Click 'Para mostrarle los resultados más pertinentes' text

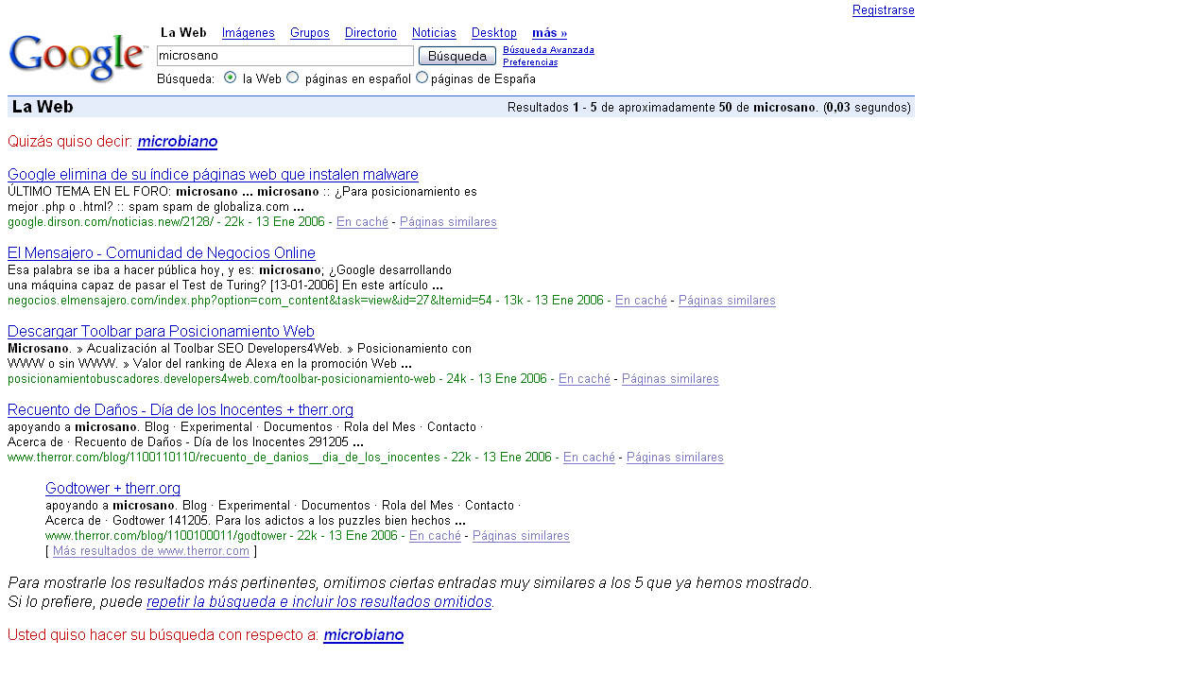409,582
